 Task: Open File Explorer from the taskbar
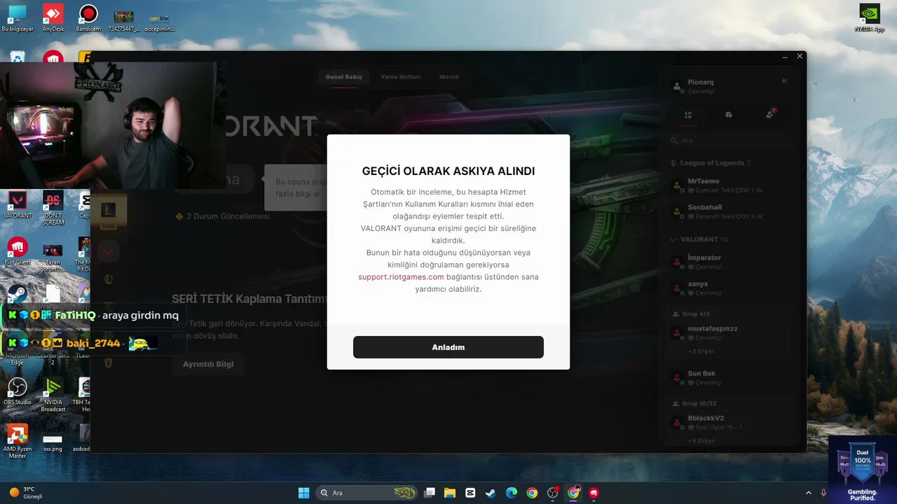(x=450, y=493)
